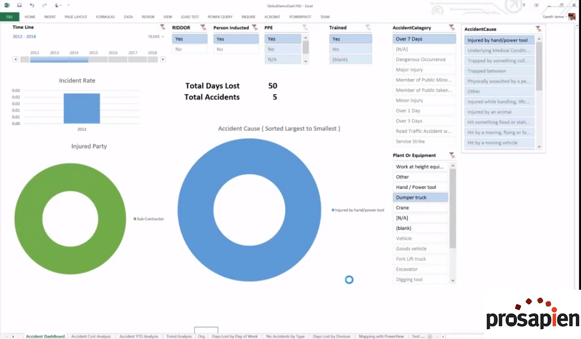This screenshot has width=581, height=339.
Task: Toggle 'Major Injury' in AccidentCategory slicer
Action: coord(424,70)
